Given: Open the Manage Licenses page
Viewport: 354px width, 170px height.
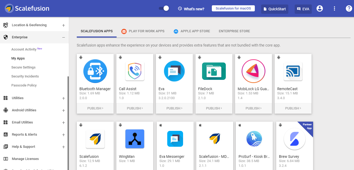Looking at the screenshot, I should 25,159.
